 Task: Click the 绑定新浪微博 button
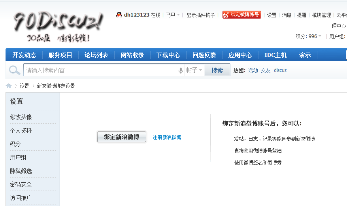122,137
